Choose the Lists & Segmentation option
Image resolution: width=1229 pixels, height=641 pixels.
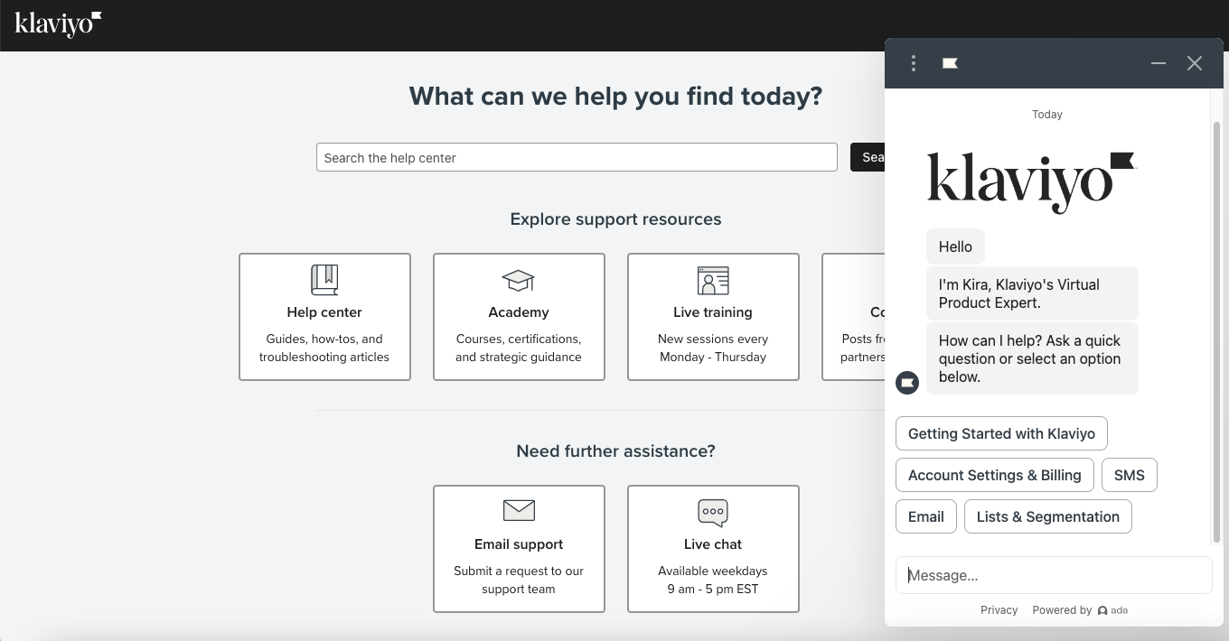pos(1047,516)
